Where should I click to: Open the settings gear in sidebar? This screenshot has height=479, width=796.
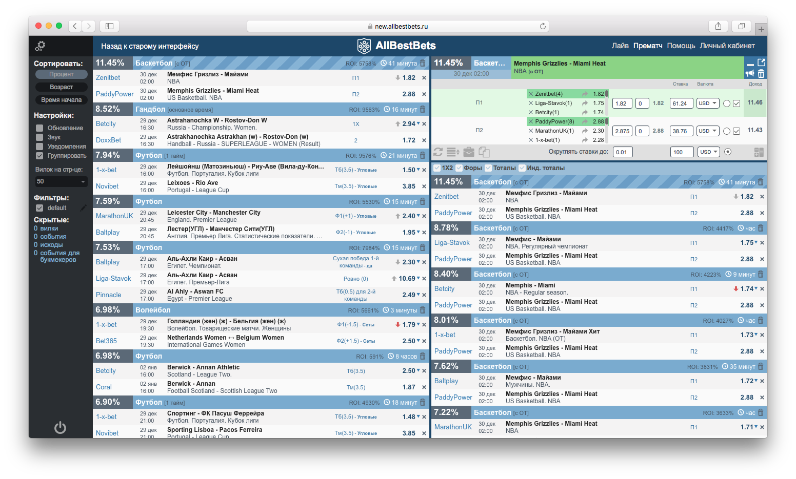[40, 46]
